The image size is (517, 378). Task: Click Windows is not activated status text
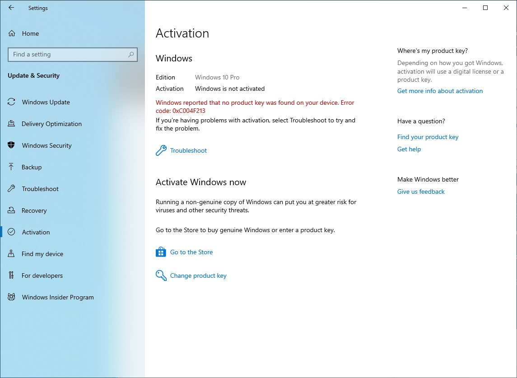230,89
